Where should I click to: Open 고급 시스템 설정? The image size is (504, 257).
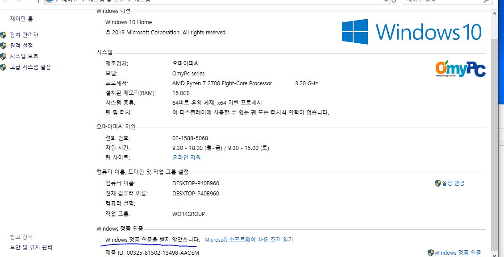(x=30, y=67)
